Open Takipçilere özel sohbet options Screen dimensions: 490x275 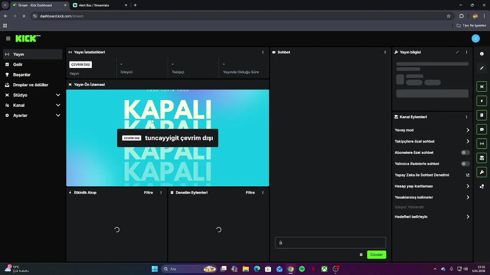(x=432, y=141)
